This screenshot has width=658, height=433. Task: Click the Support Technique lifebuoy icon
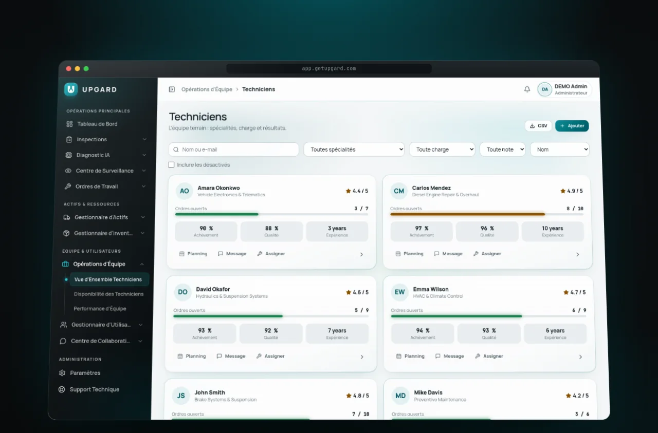point(62,389)
